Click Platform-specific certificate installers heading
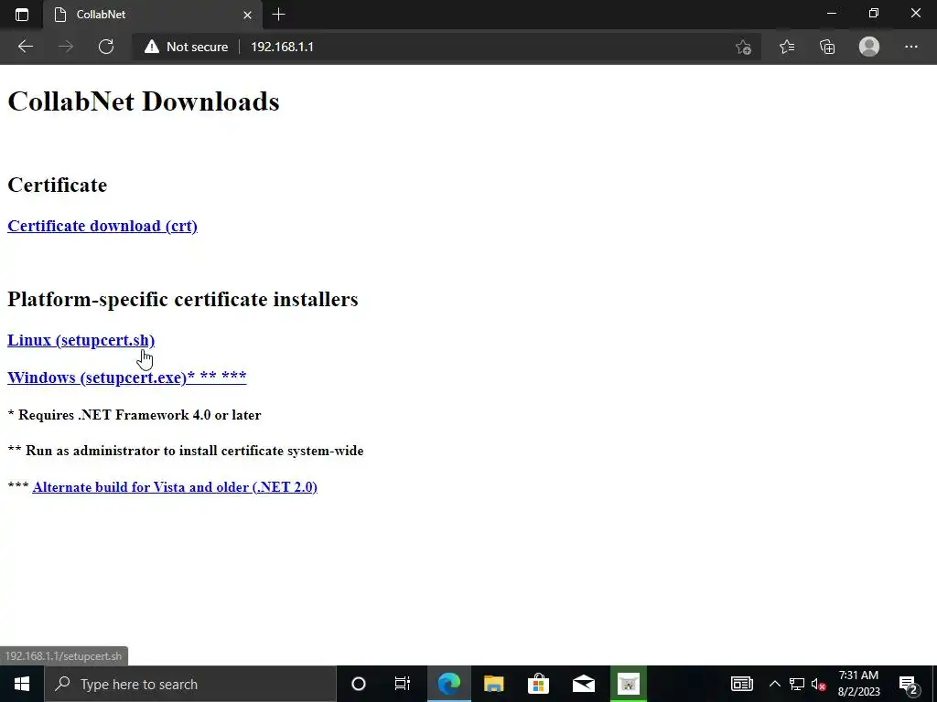The image size is (937, 702). tap(183, 299)
